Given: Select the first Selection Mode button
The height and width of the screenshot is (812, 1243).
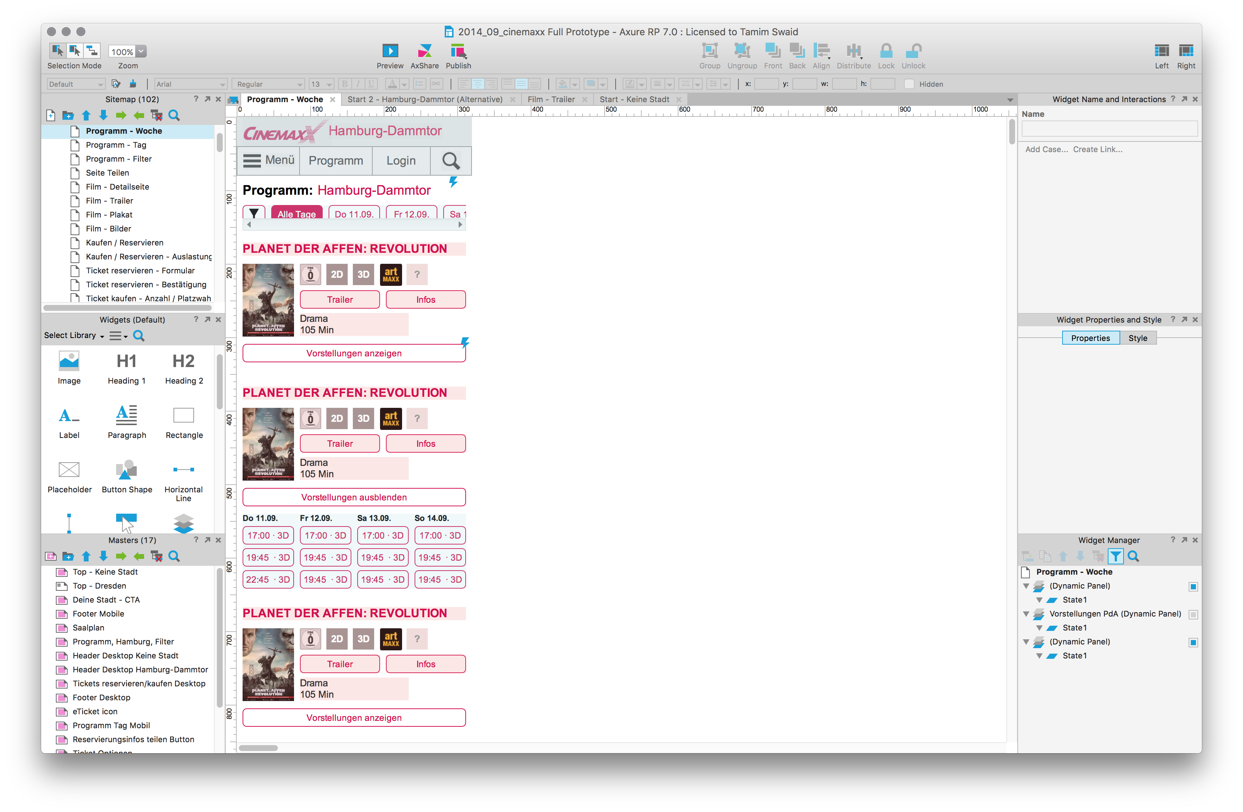Looking at the screenshot, I should 57,51.
